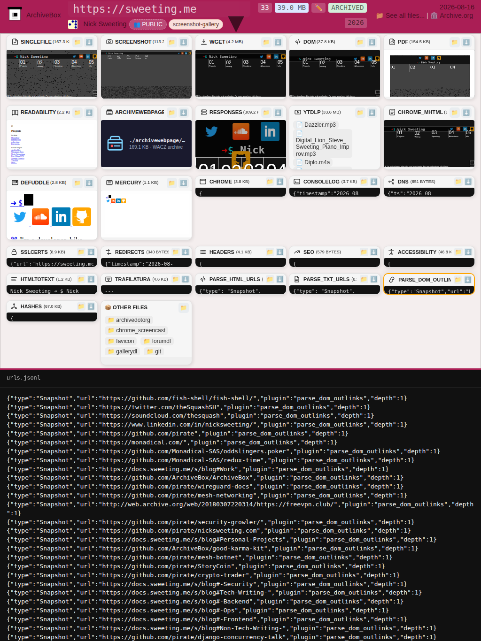Select the PARSE_TXT_URLS card title

pyautogui.click(x=327, y=279)
